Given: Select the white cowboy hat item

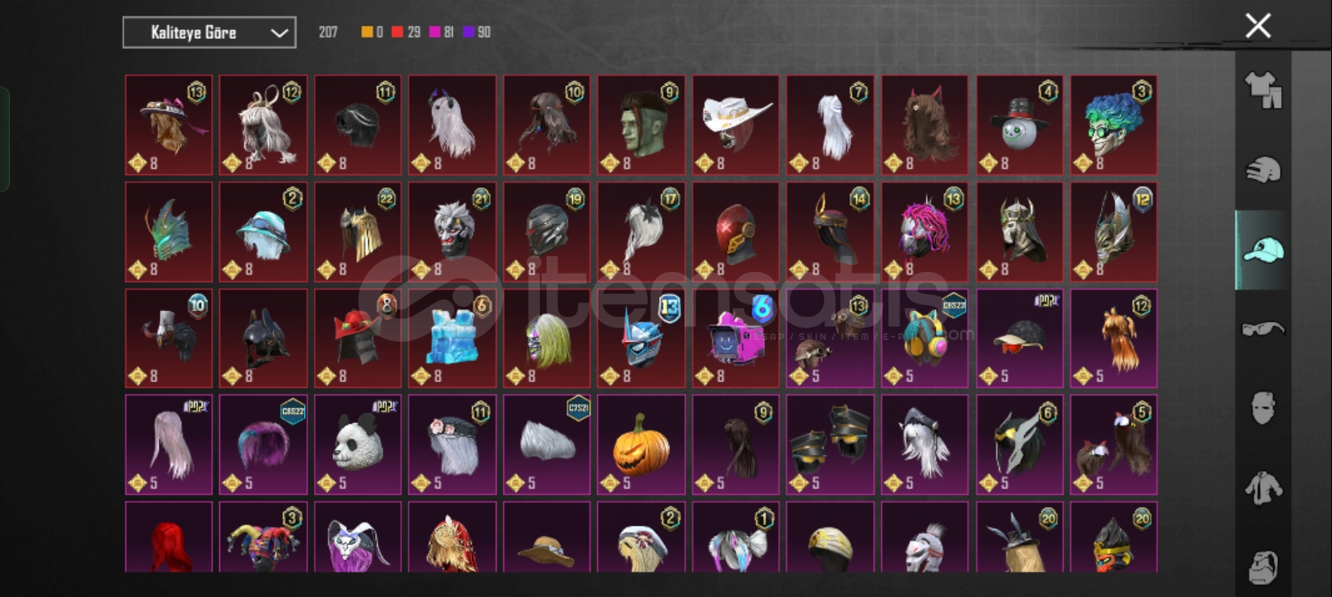Looking at the screenshot, I should (736, 125).
